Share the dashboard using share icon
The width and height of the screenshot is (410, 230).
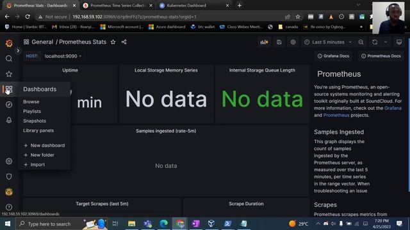click(x=124, y=42)
